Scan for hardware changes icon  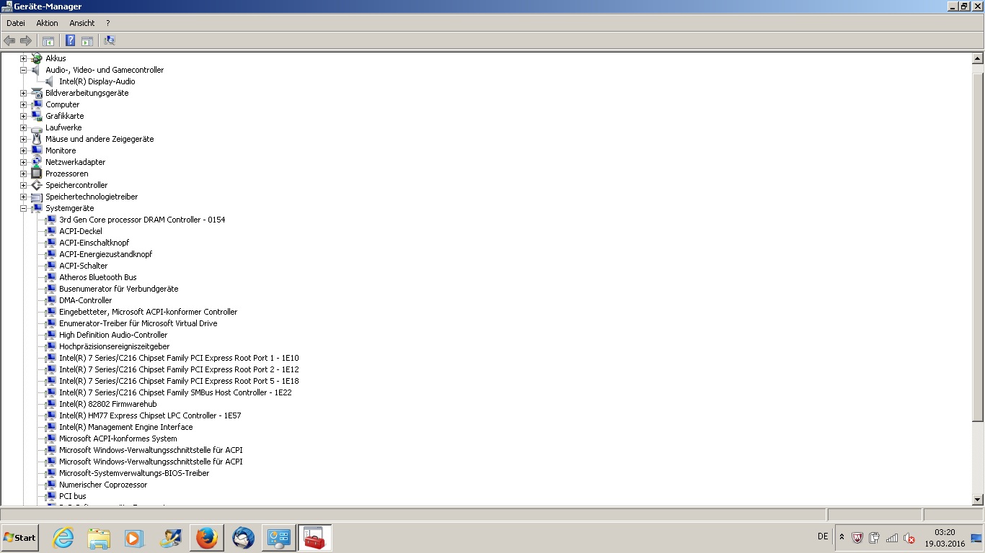click(x=110, y=41)
